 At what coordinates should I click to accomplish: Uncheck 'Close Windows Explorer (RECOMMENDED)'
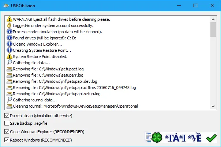coord(7,132)
